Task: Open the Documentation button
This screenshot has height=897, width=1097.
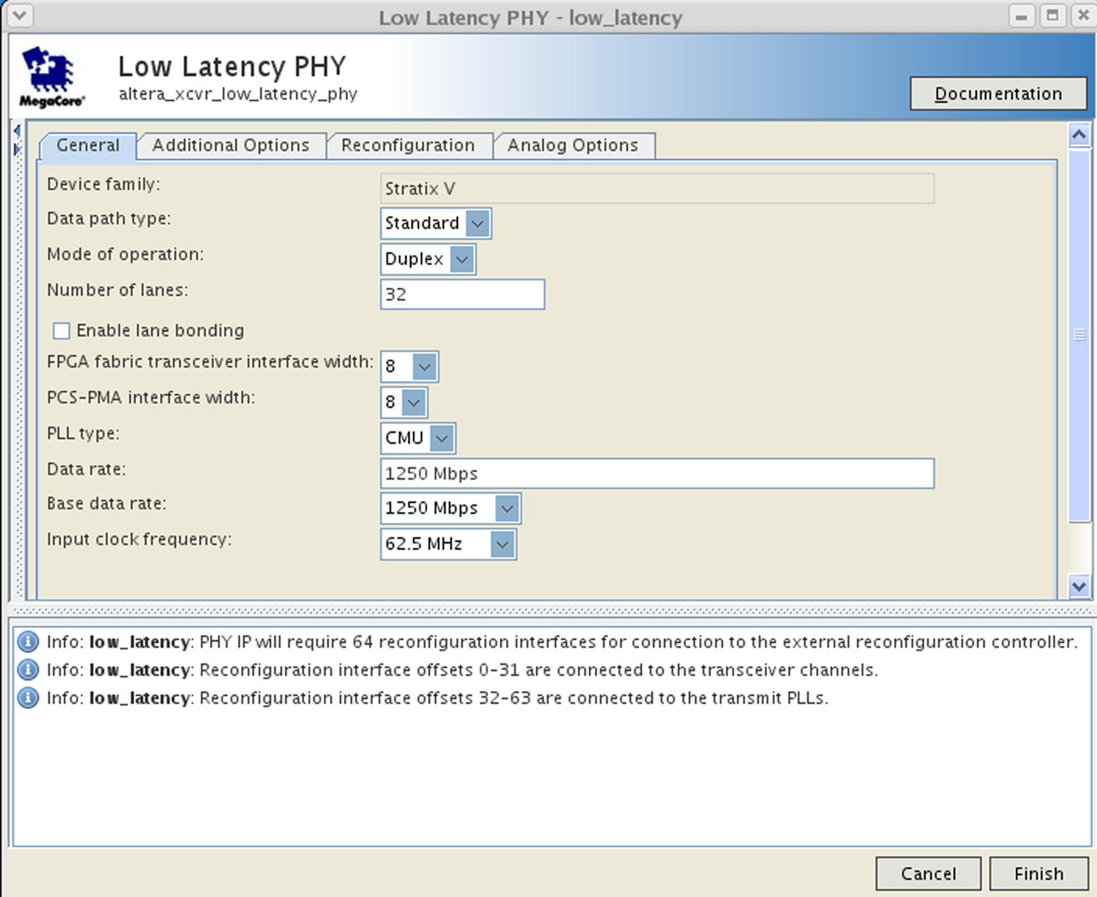Action: click(998, 93)
